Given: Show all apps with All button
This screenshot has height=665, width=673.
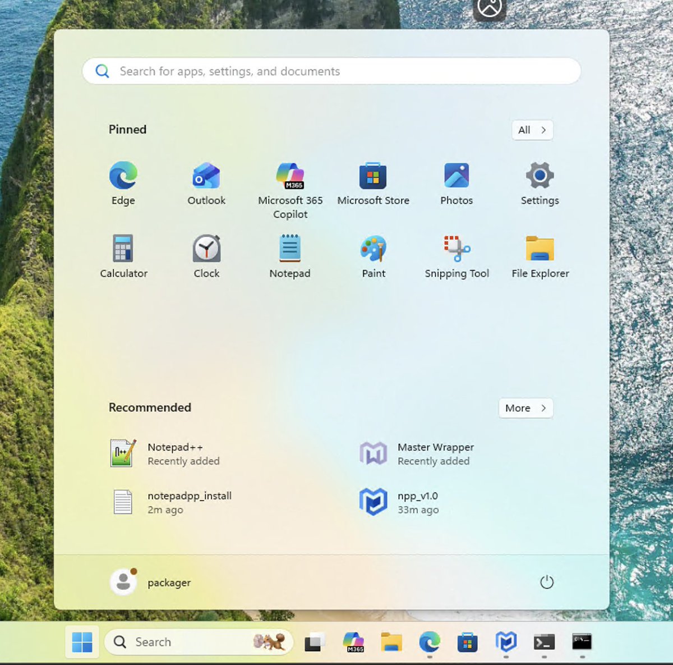Looking at the screenshot, I should [532, 130].
